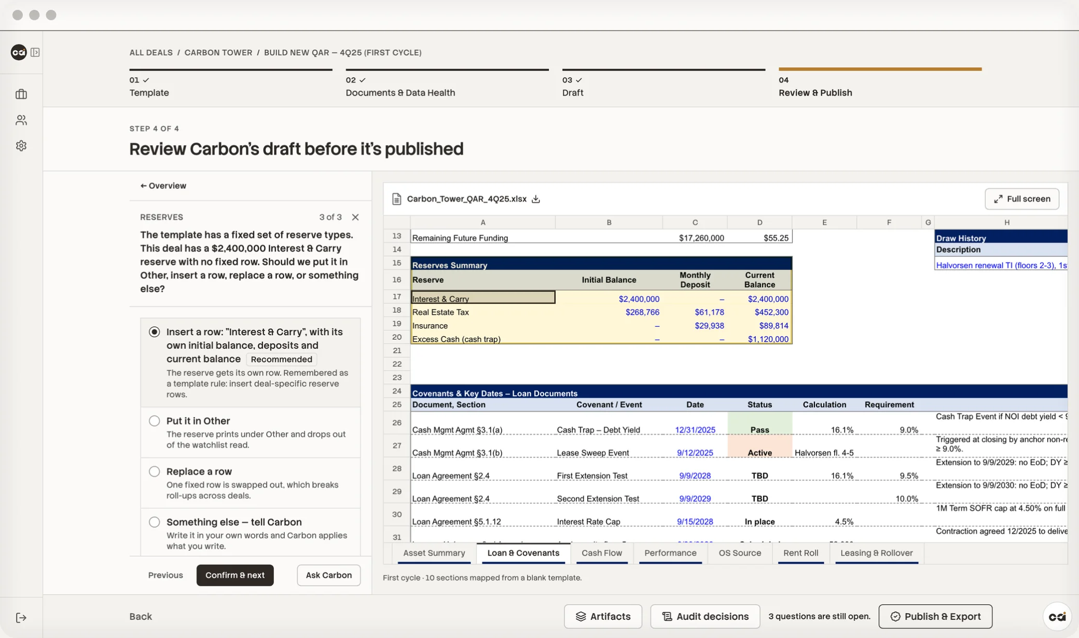Click the log out icon

(x=21, y=617)
